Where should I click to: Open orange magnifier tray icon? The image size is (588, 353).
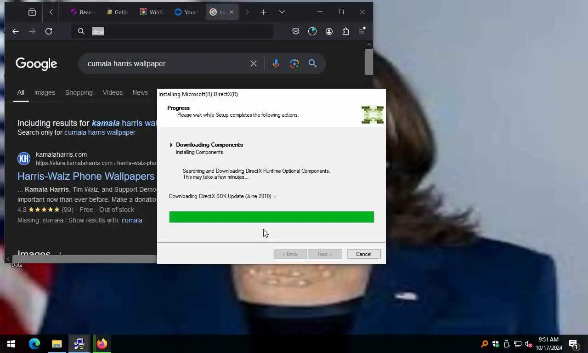484,344
